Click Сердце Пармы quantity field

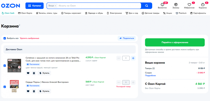point(126,82)
